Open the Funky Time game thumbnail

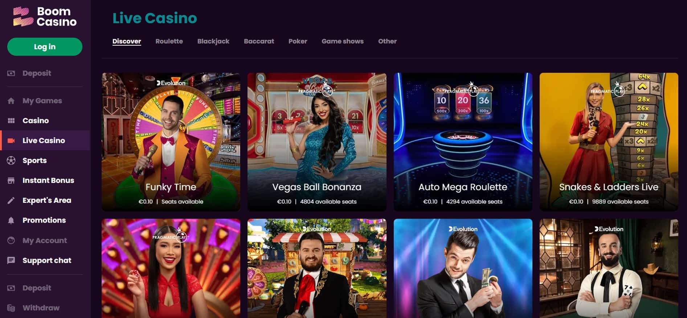pyautogui.click(x=171, y=142)
